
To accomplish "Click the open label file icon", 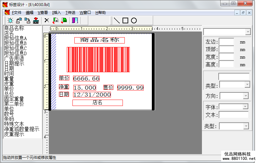I will [19, 20].
